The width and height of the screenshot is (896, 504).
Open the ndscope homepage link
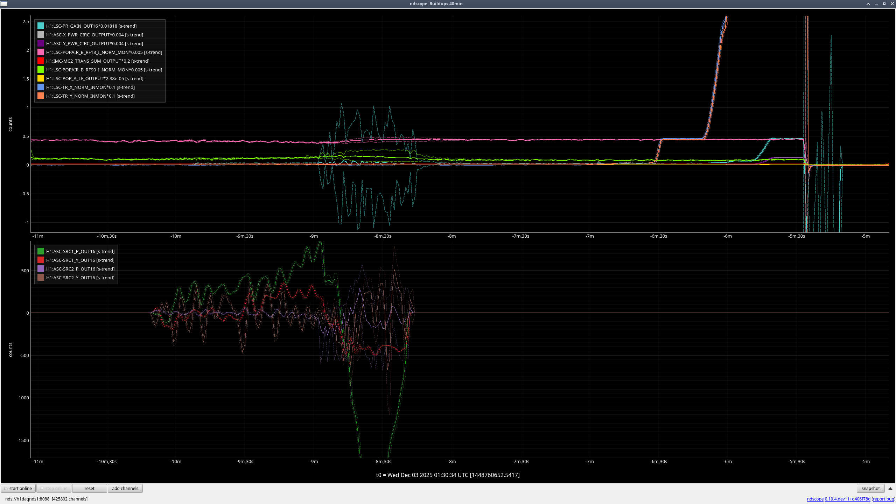click(x=815, y=499)
